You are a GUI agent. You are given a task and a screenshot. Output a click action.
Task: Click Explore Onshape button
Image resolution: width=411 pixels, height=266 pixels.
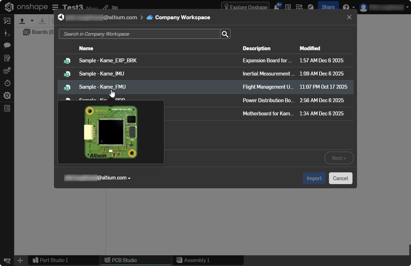[x=245, y=7]
